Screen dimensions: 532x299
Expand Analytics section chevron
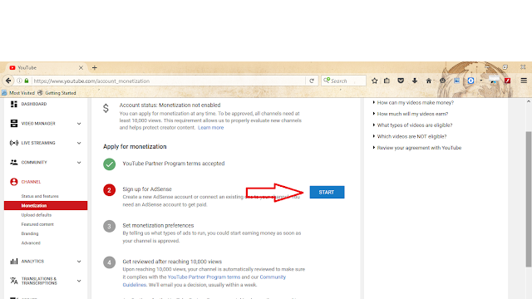tap(79, 262)
